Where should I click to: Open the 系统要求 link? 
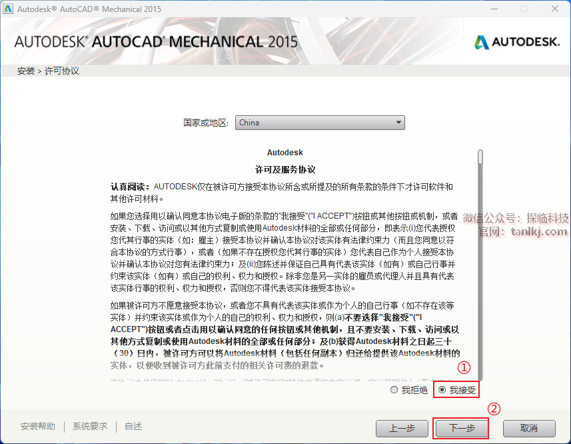coord(90,427)
